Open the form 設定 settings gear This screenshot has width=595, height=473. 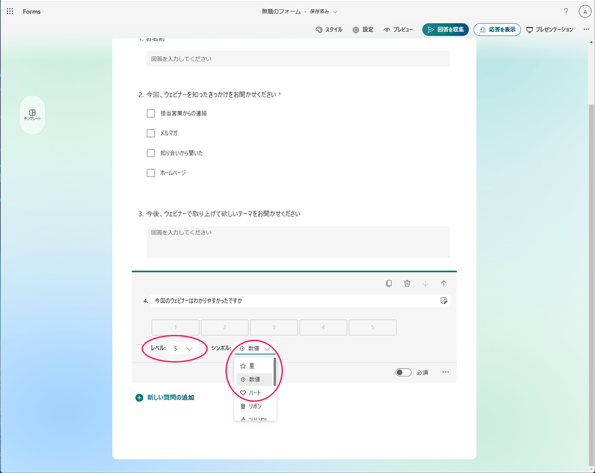(x=363, y=29)
